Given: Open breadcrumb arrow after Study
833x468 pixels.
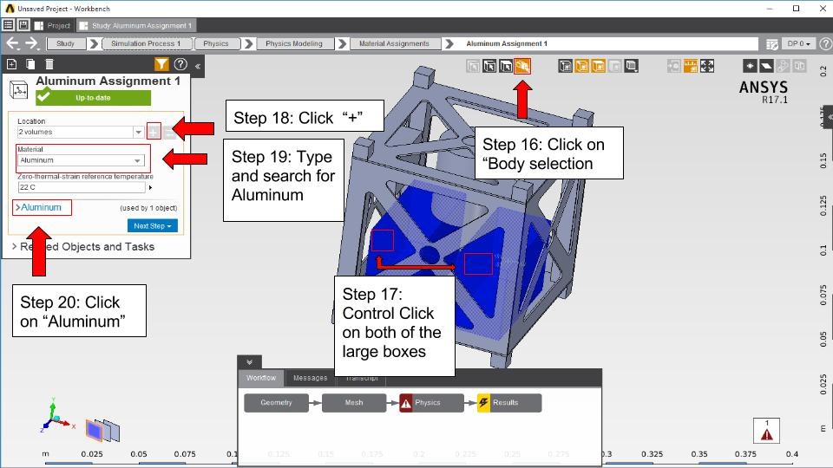Looking at the screenshot, I should tap(94, 43).
